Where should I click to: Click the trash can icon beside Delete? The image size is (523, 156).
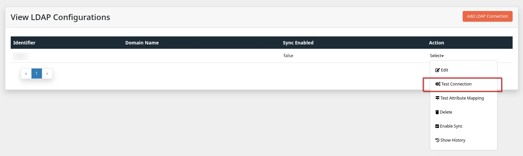click(x=437, y=112)
